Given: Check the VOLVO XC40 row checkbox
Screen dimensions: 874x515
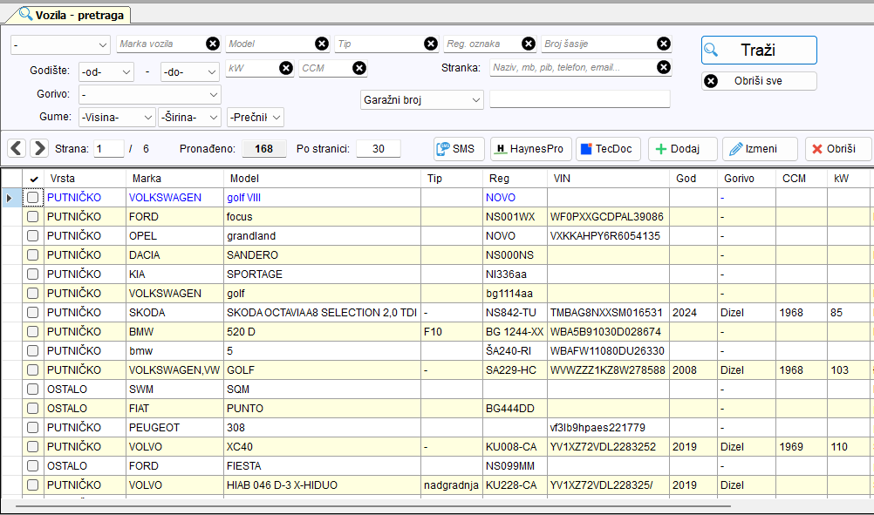Looking at the screenshot, I should click(33, 446).
